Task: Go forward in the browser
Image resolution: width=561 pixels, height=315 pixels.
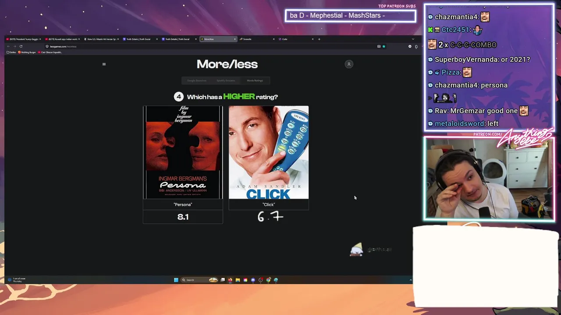Action: 14,46
